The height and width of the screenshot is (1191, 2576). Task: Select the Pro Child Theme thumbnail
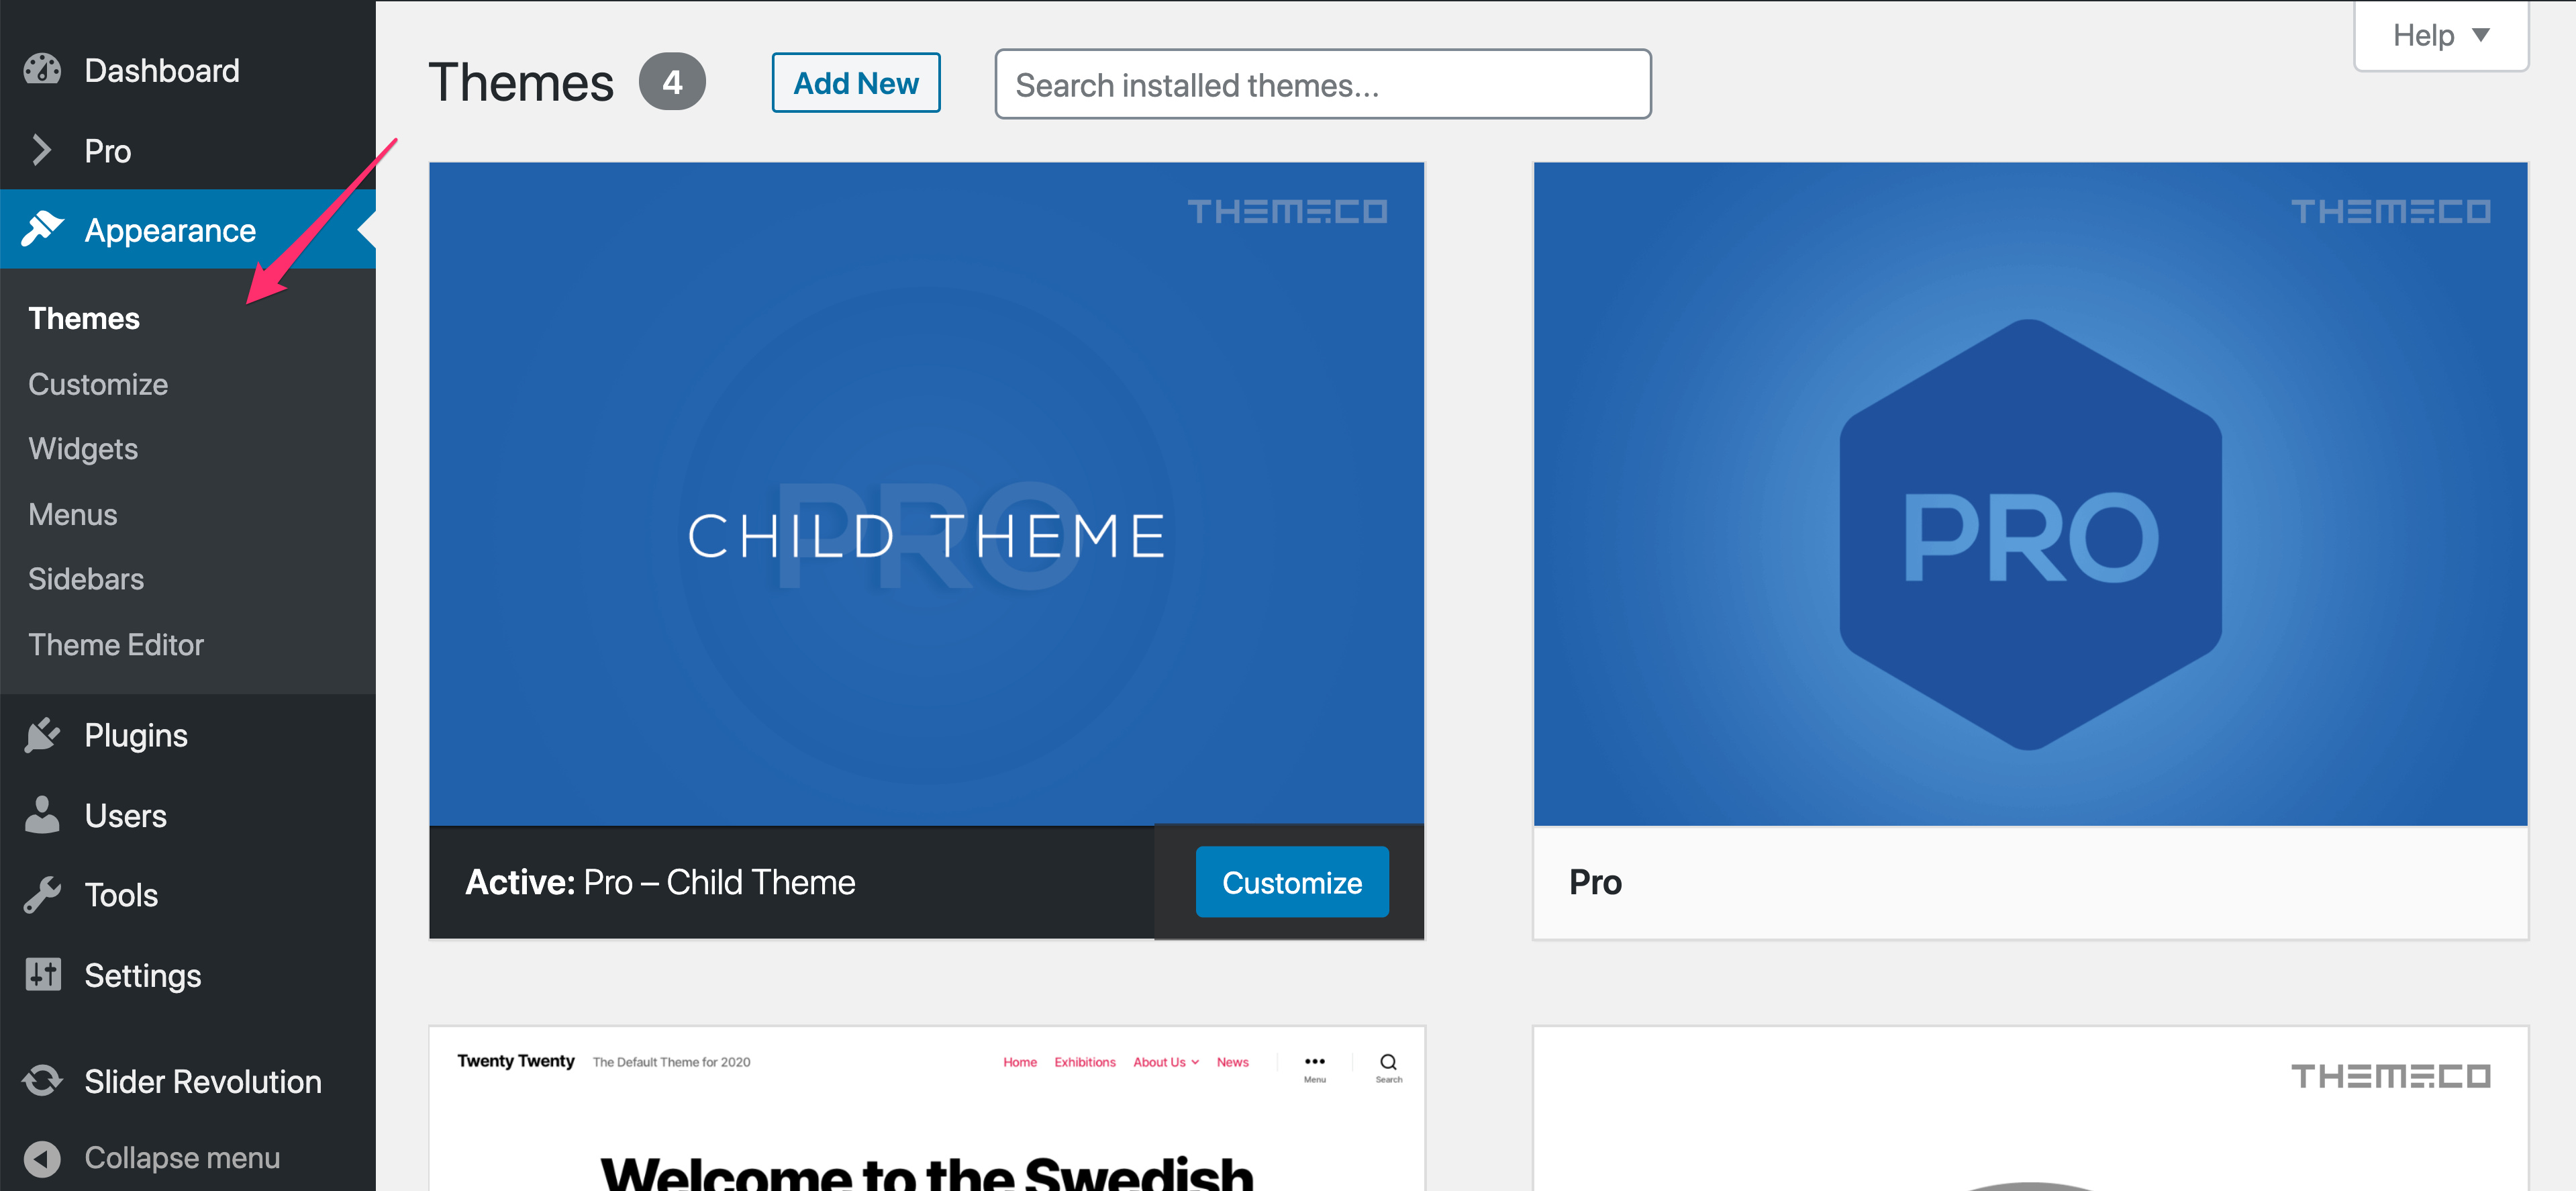tap(926, 494)
